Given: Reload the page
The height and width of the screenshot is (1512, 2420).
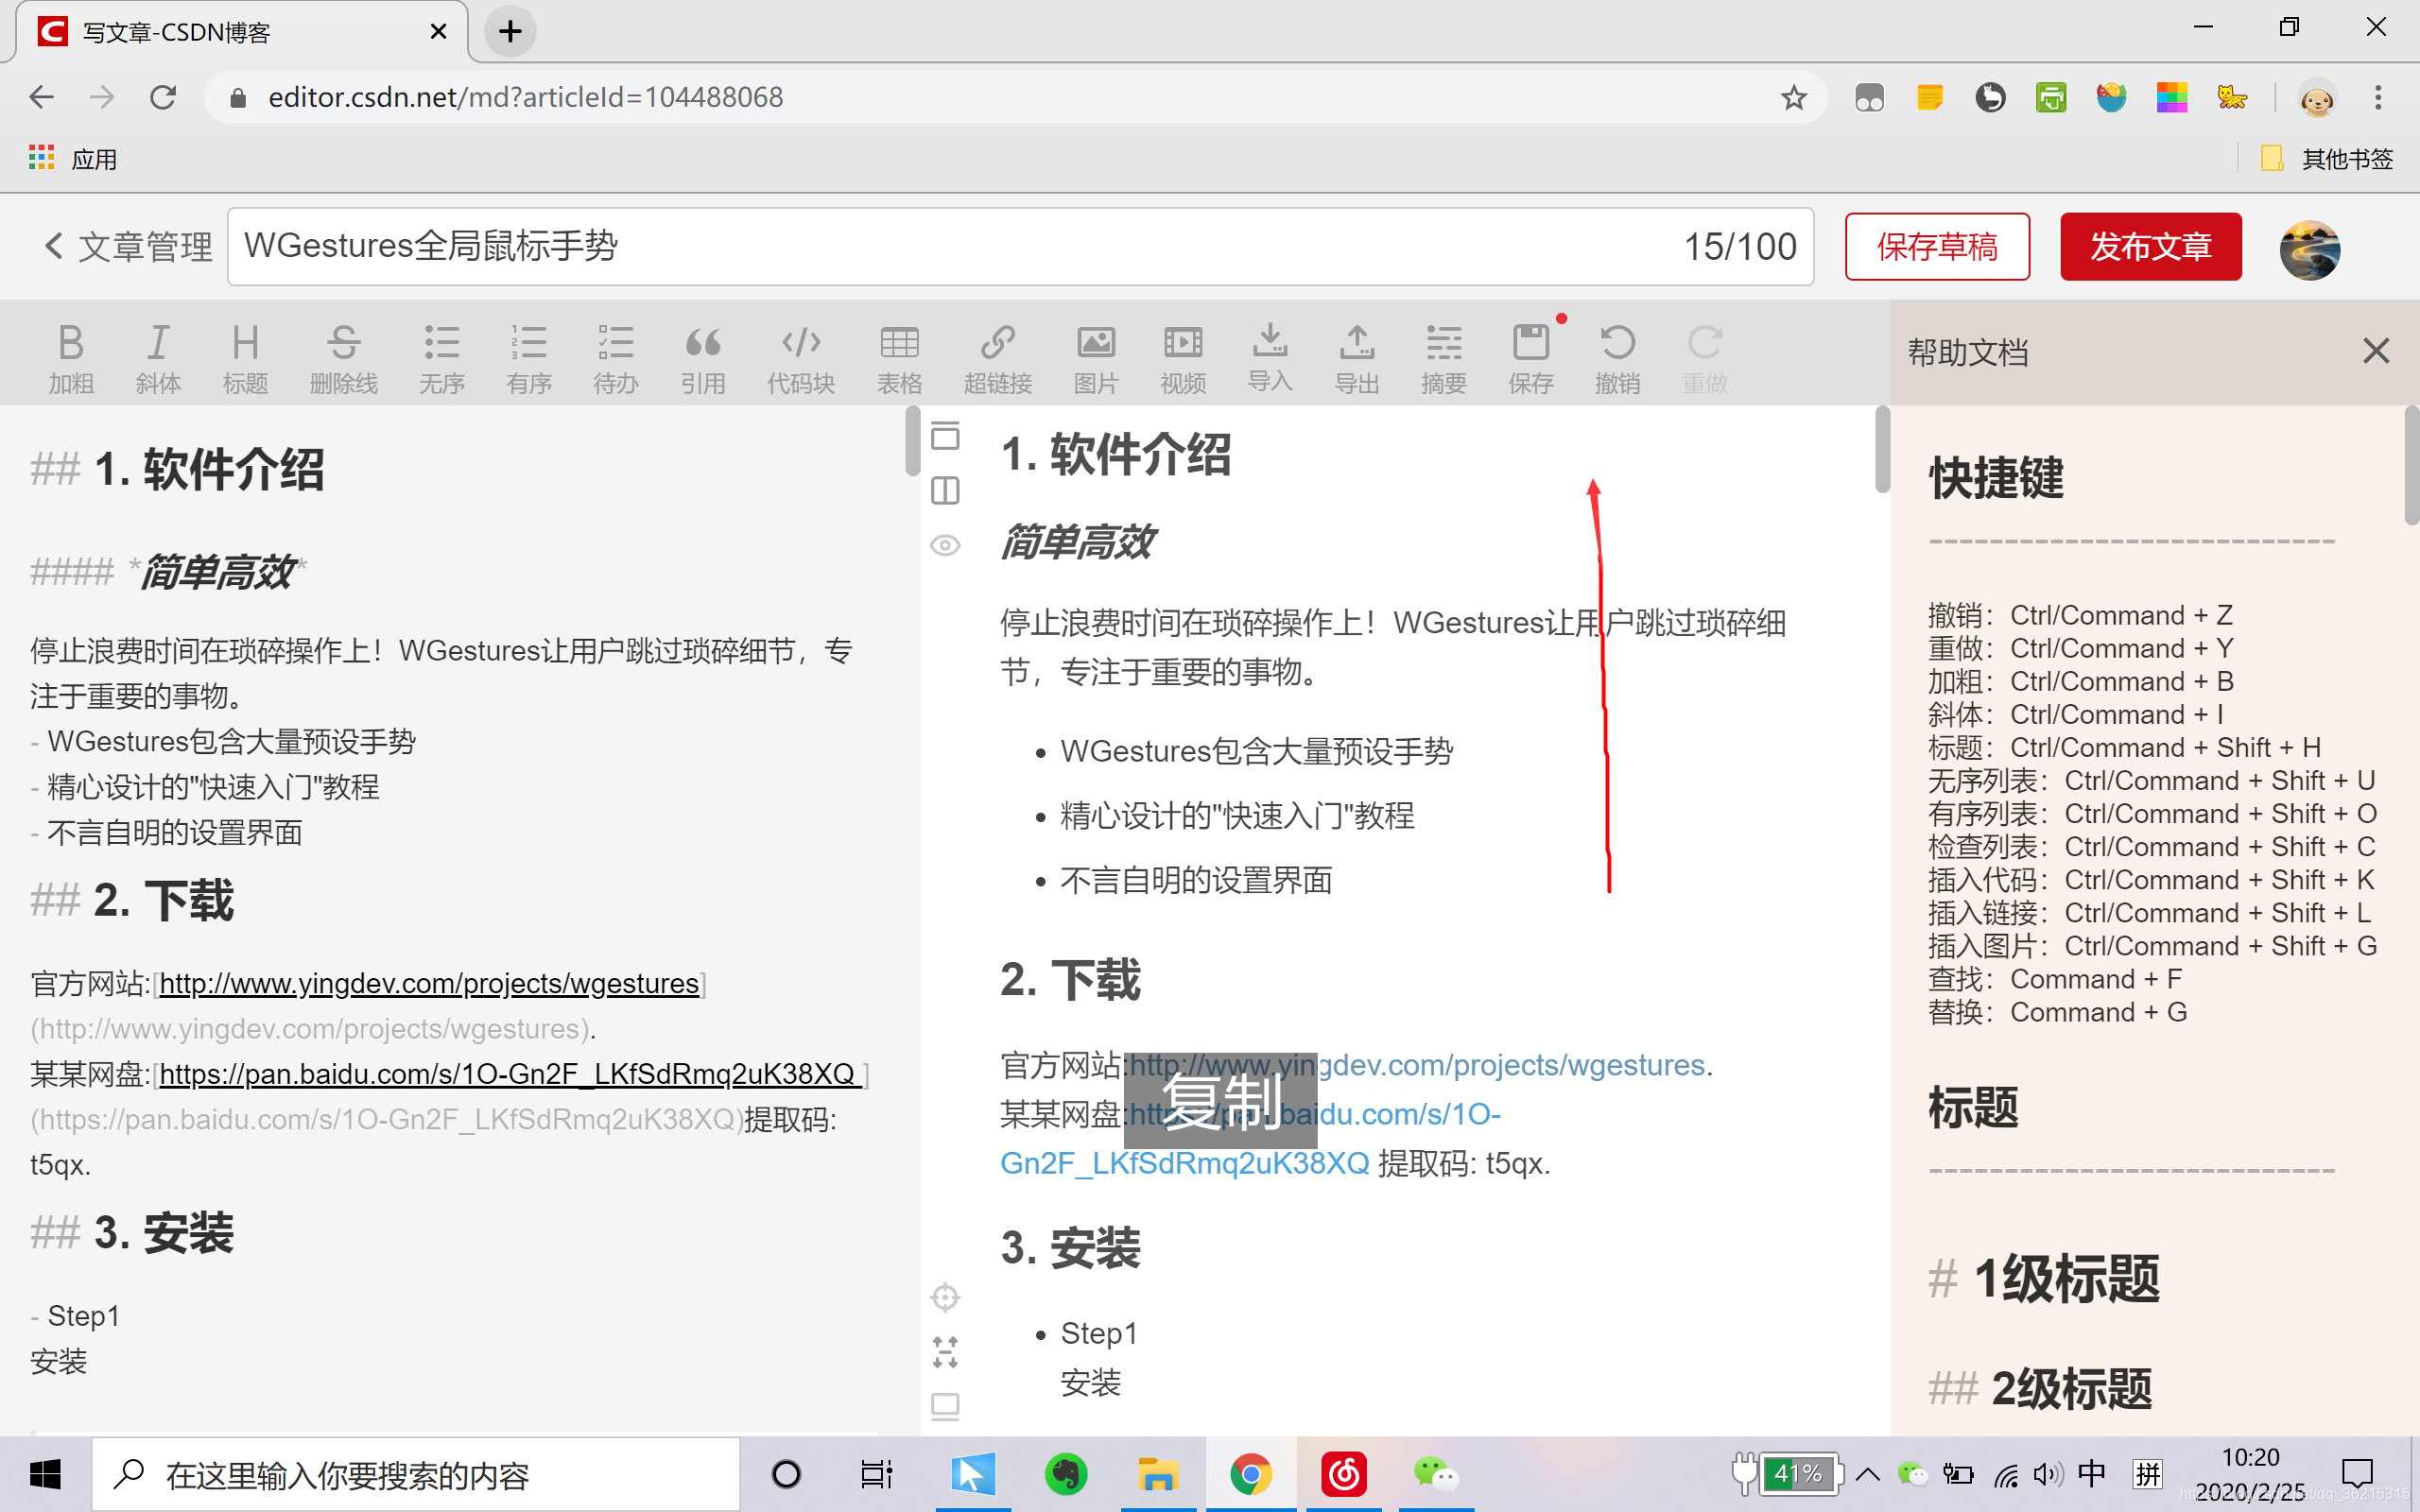Looking at the screenshot, I should [x=163, y=97].
